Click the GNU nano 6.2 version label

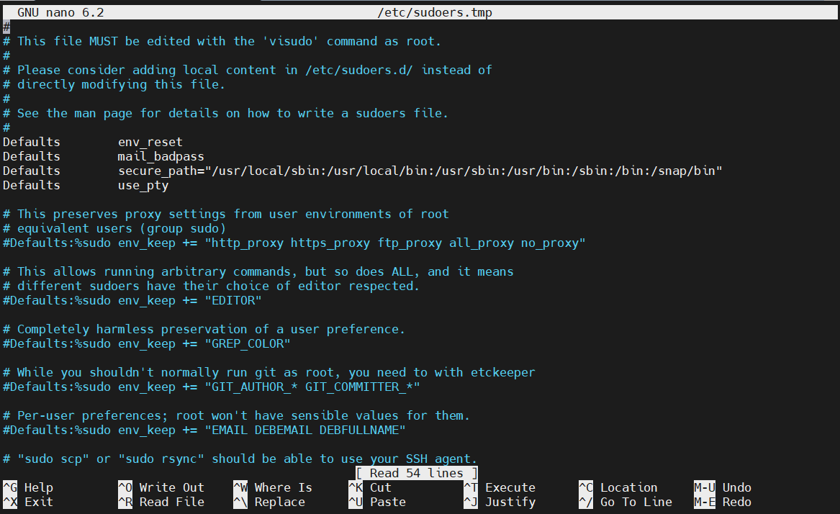(56, 12)
